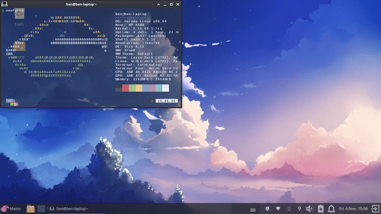Open the Garuda Menu launcher
The image size is (381, 214).
(11, 208)
